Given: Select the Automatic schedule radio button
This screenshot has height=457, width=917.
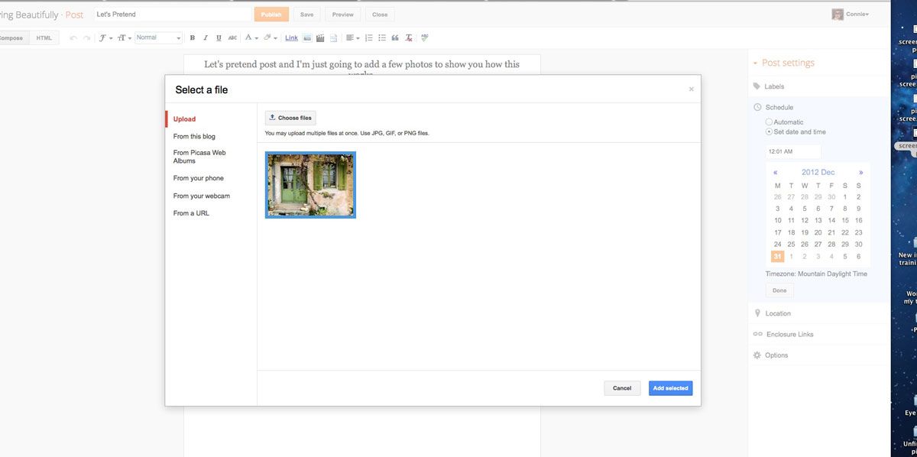Looking at the screenshot, I should click(769, 122).
